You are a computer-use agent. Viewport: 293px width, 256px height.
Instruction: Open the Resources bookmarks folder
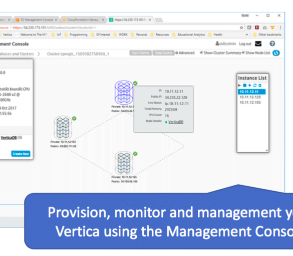click(x=160, y=35)
